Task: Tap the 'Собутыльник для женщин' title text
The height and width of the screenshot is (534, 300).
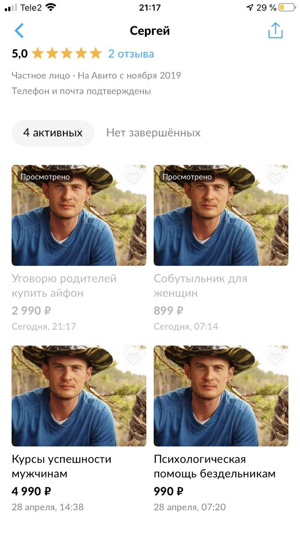Action: (x=200, y=286)
